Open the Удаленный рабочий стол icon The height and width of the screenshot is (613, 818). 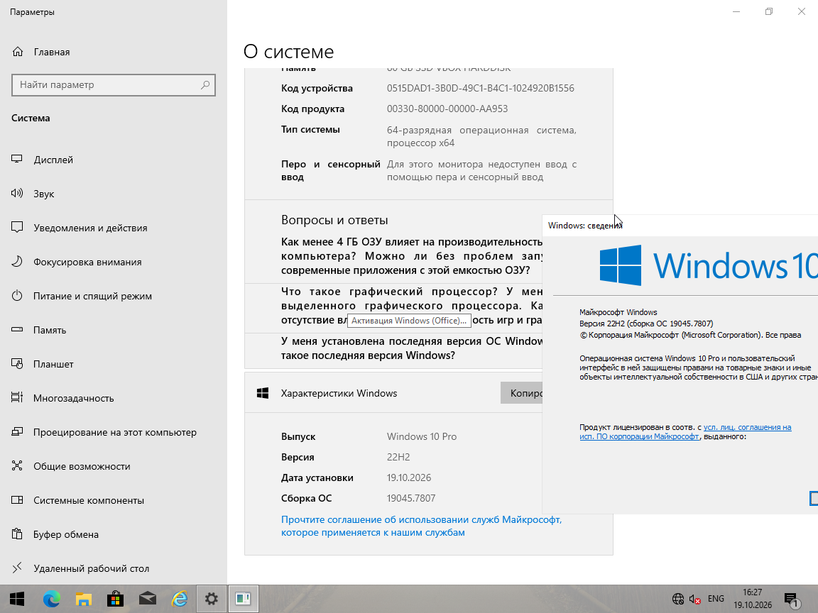[x=17, y=568]
